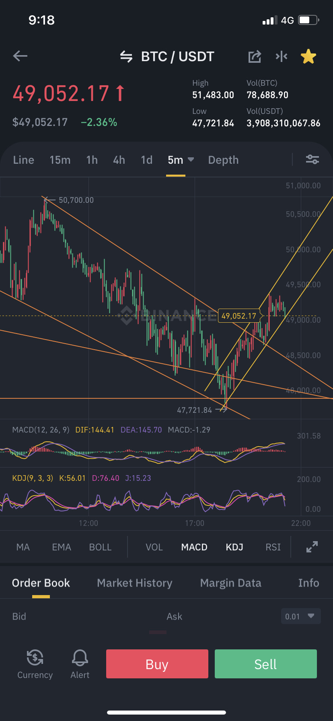Tap the Alert bell icon
This screenshot has height=721, width=333.
pyautogui.click(x=80, y=657)
